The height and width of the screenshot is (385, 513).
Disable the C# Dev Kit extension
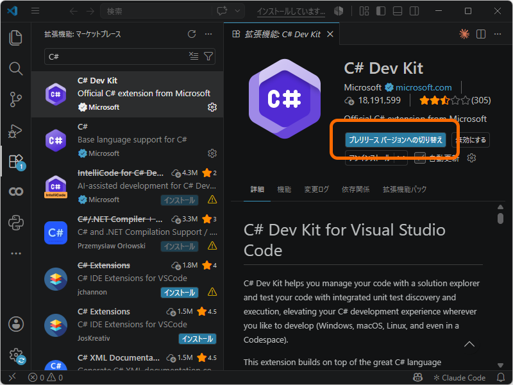tap(471, 140)
